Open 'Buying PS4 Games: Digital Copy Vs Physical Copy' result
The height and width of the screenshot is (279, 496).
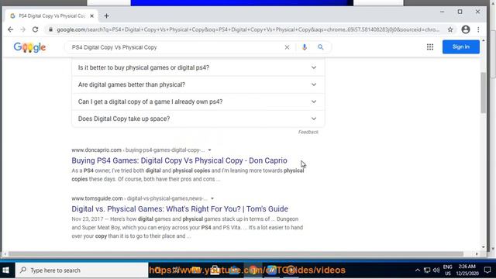[179, 160]
